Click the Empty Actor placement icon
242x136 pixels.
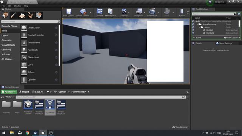[x=24, y=28]
